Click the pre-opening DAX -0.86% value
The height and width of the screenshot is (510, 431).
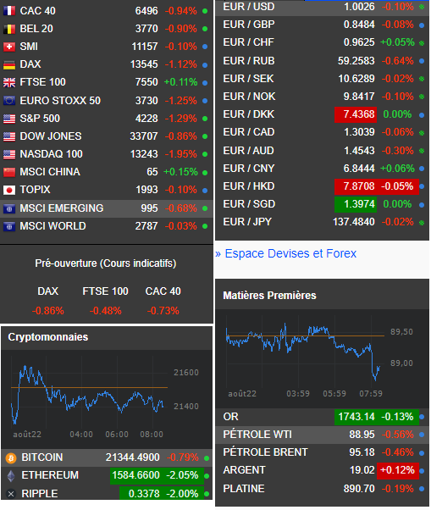(x=48, y=311)
